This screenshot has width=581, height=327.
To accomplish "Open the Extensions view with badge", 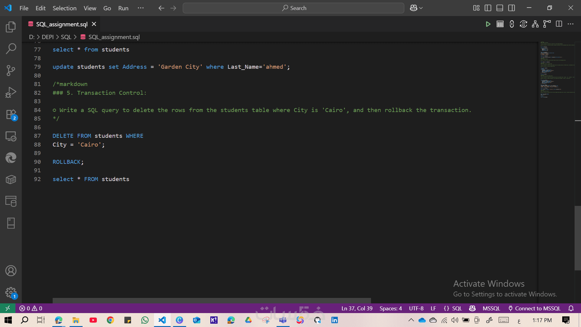I will 11,115.
